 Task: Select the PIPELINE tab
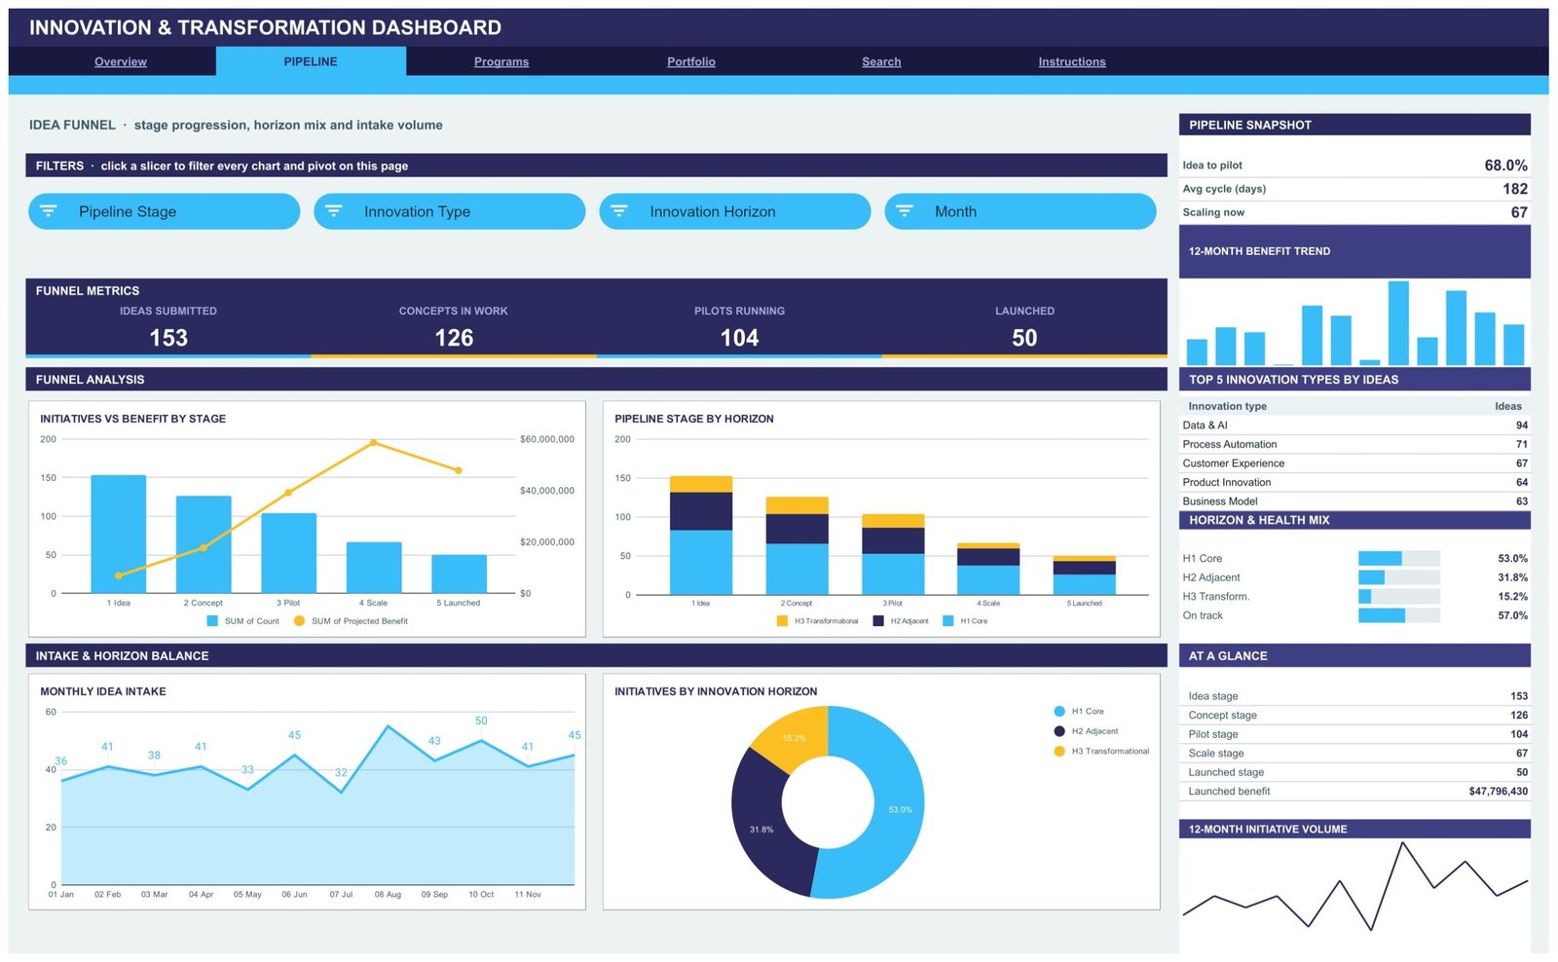tap(311, 61)
